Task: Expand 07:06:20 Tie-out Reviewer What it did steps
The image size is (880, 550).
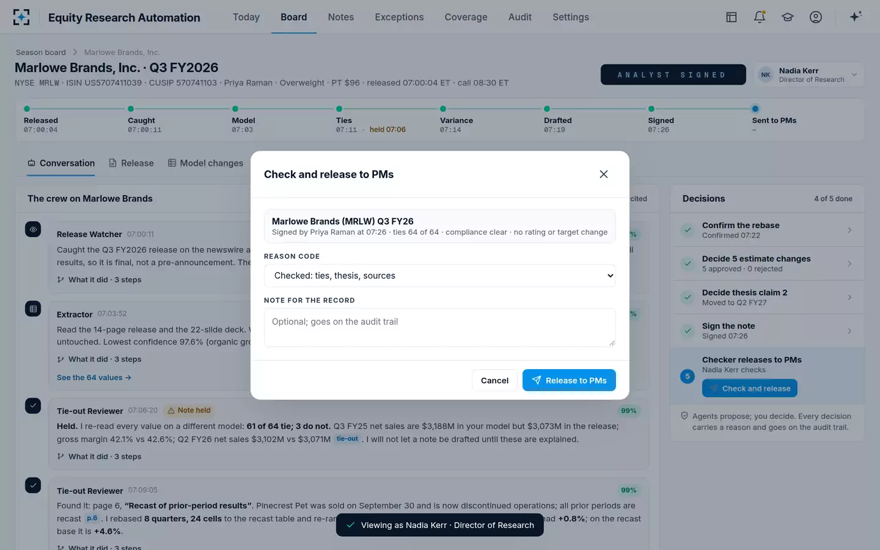Action: click(x=99, y=457)
